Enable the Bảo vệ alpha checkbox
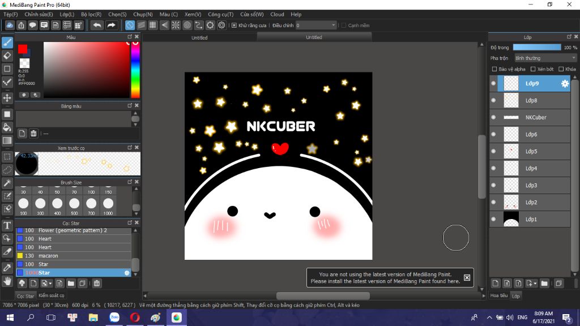580x326 pixels. coord(494,69)
